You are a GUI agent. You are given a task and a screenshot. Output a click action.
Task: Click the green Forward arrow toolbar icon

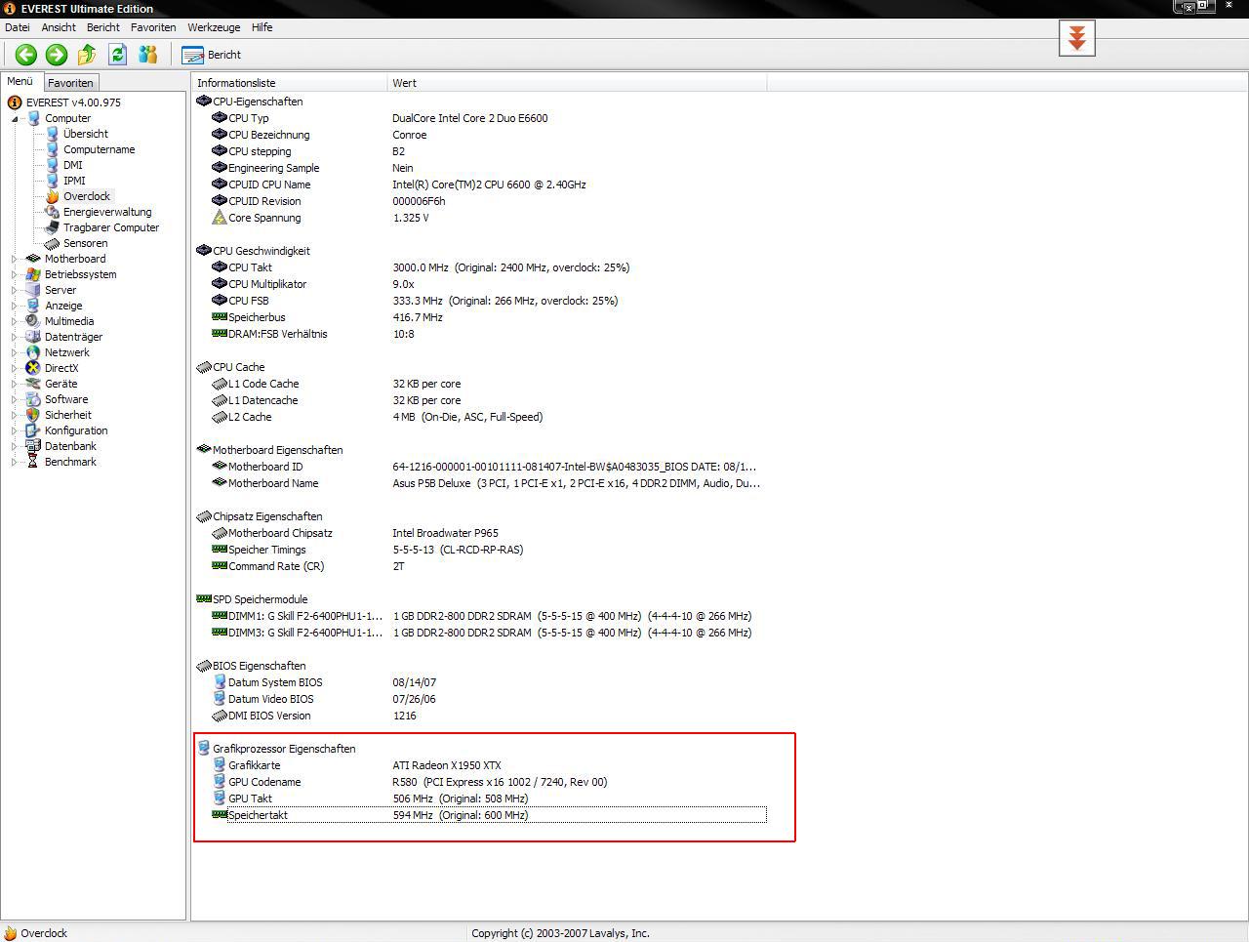[x=57, y=55]
